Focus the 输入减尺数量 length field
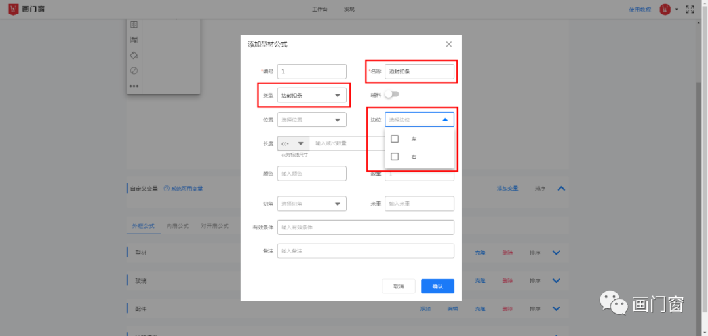This screenshot has height=336, width=708. coord(347,143)
